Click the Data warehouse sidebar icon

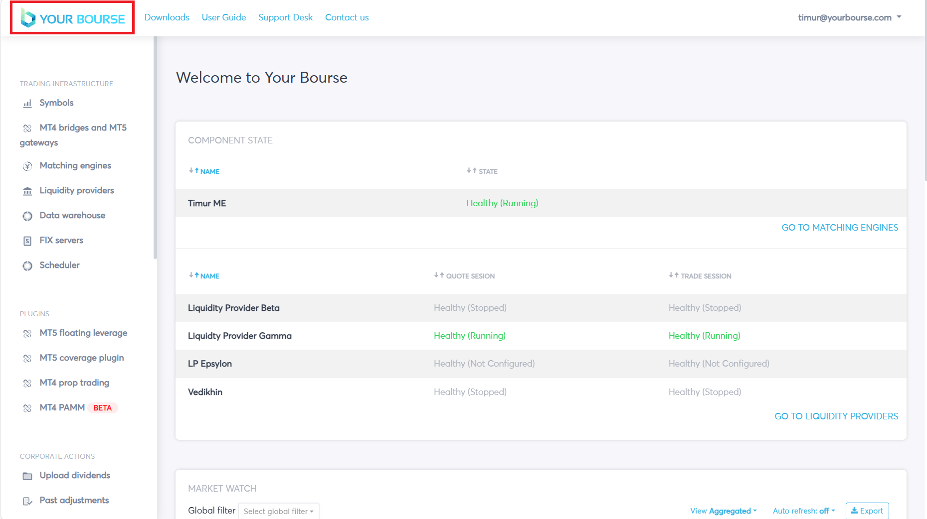tap(27, 216)
